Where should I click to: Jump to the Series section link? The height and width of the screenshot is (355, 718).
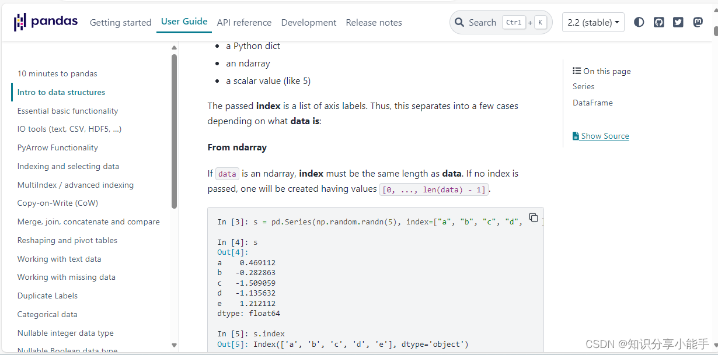583,86
